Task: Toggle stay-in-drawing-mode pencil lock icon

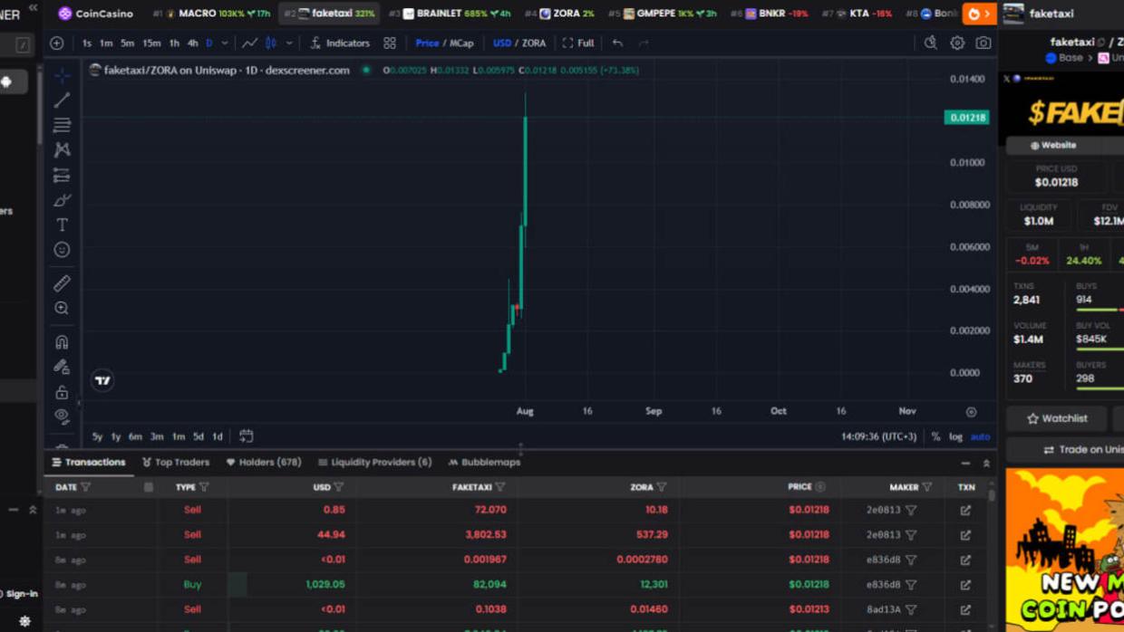Action: point(62,367)
